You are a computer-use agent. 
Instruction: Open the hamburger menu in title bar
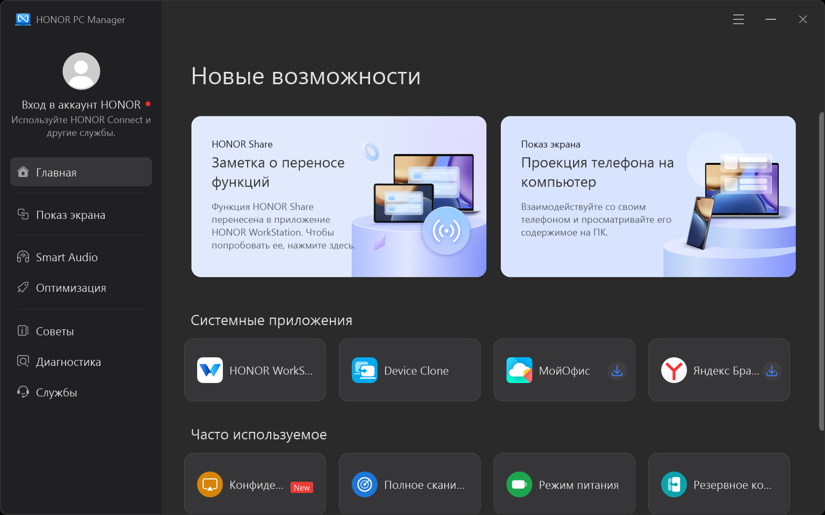[739, 19]
